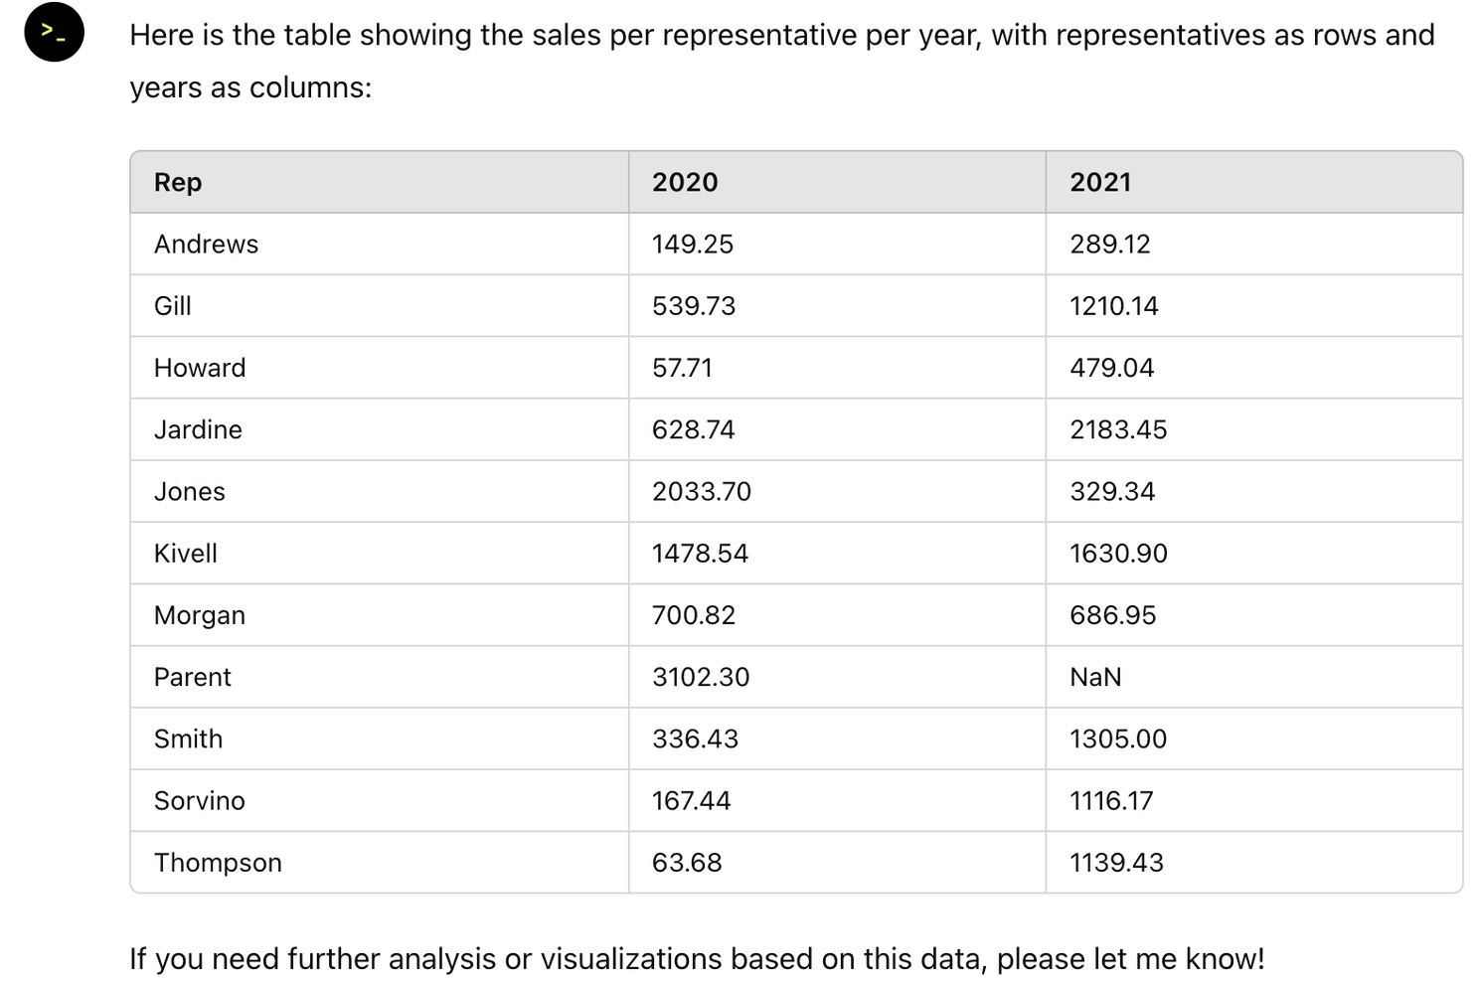The image size is (1479, 984).
Task: Select the Sorvino name cell
Action: pyautogui.click(x=199, y=801)
